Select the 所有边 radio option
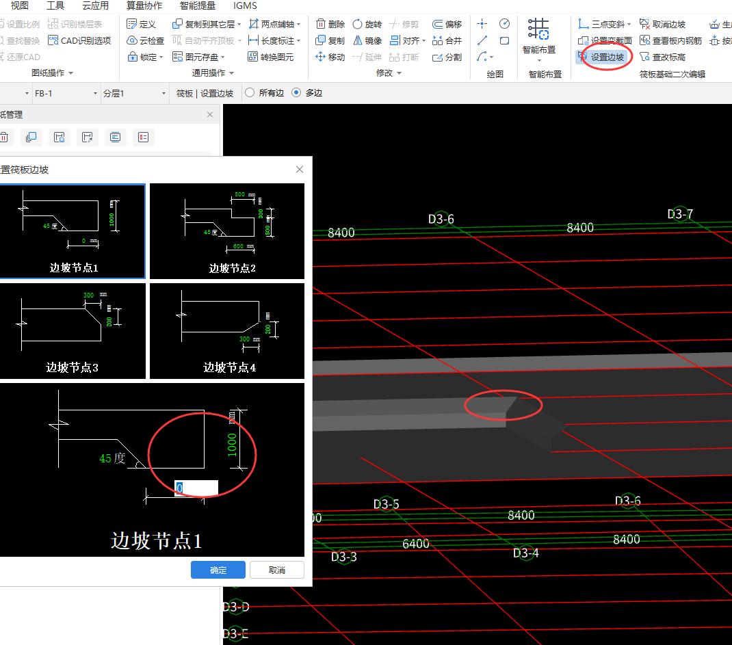Viewport: 732px width, 645px height. (x=264, y=93)
